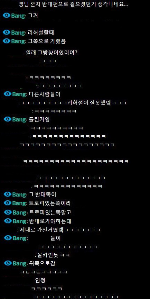150x299 pixels.
Task: Click the eye icon beside "그거"
Action: (x=7, y=16)
